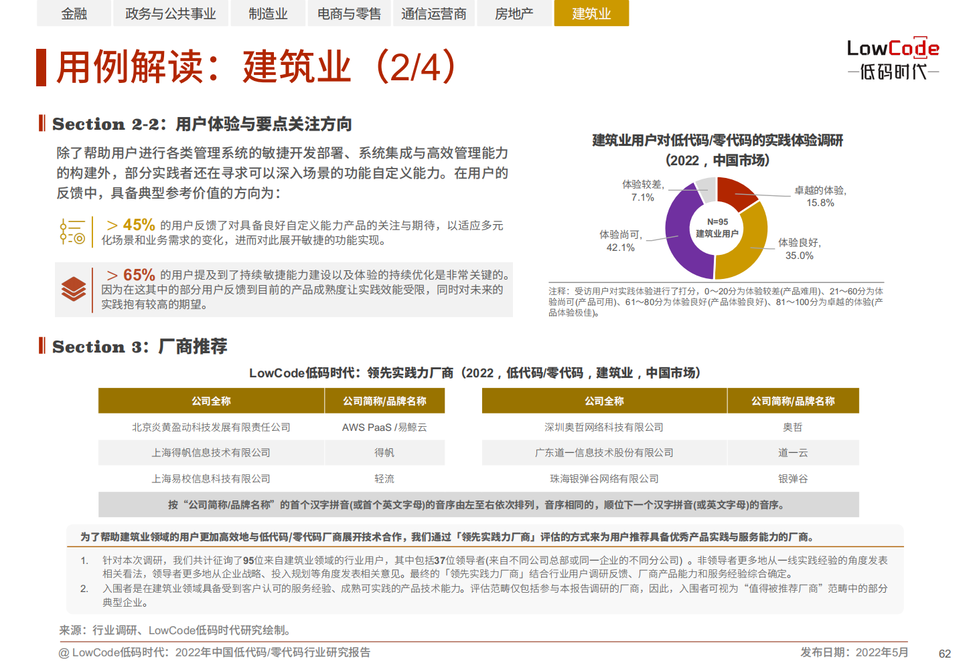Open the 电商与零售 tab

349,13
